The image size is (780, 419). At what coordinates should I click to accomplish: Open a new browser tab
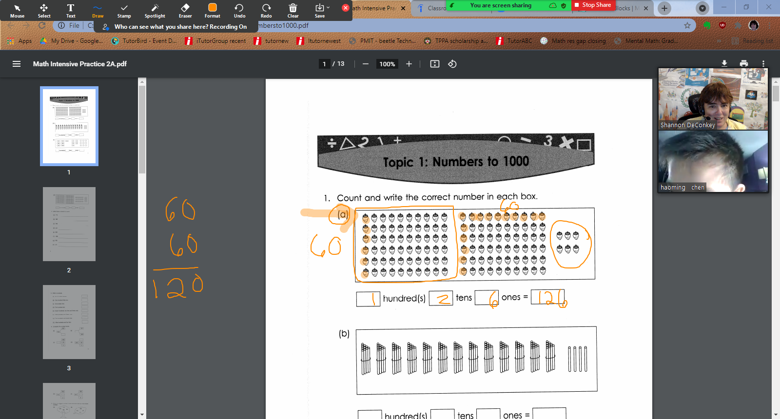pos(664,8)
